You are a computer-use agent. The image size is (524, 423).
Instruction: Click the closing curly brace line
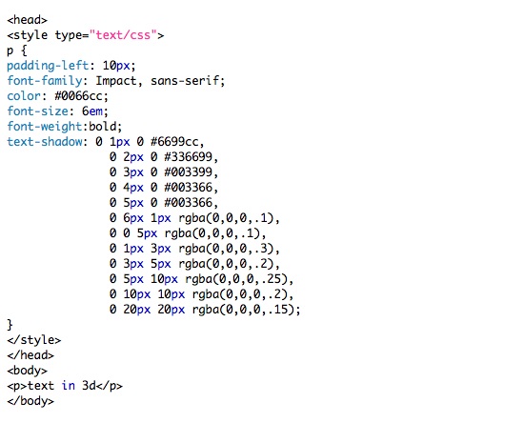(10, 325)
